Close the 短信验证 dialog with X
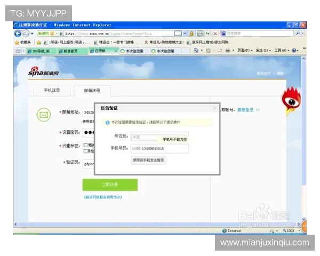This screenshot has height=256, width=320. point(215,108)
